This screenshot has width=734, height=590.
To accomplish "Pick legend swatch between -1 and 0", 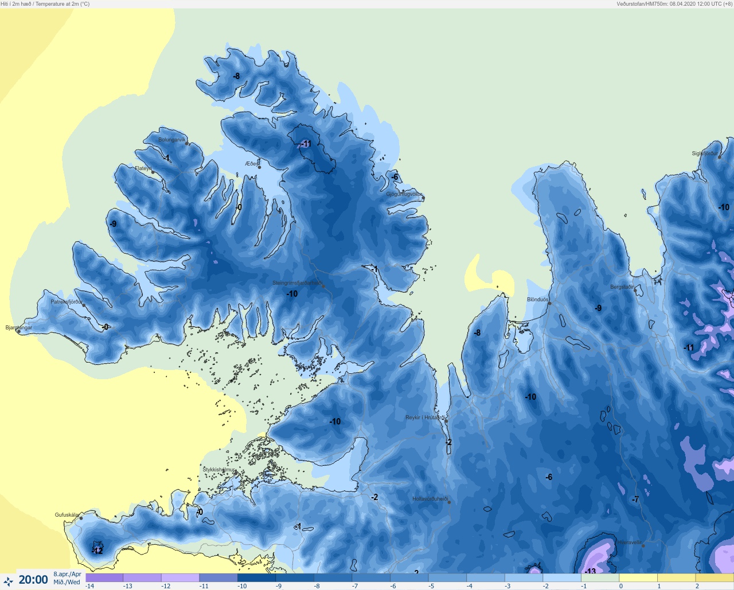I will 600,578.
